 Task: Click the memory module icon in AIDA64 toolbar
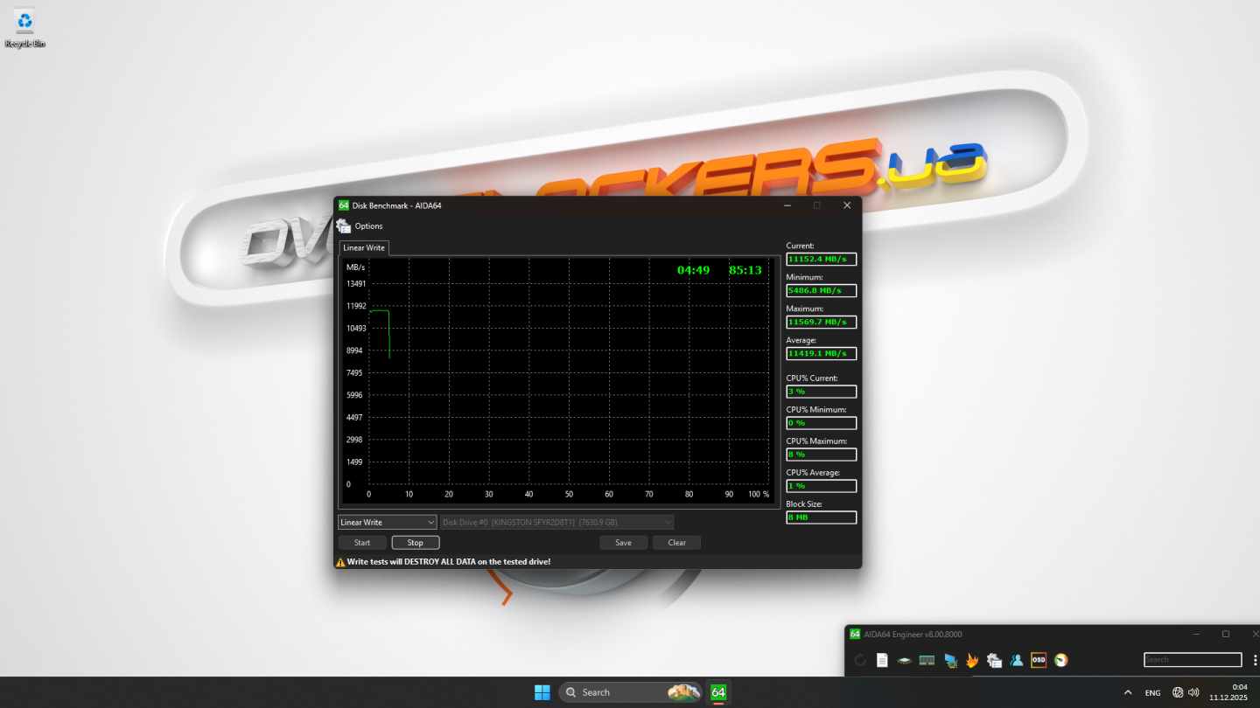(927, 660)
